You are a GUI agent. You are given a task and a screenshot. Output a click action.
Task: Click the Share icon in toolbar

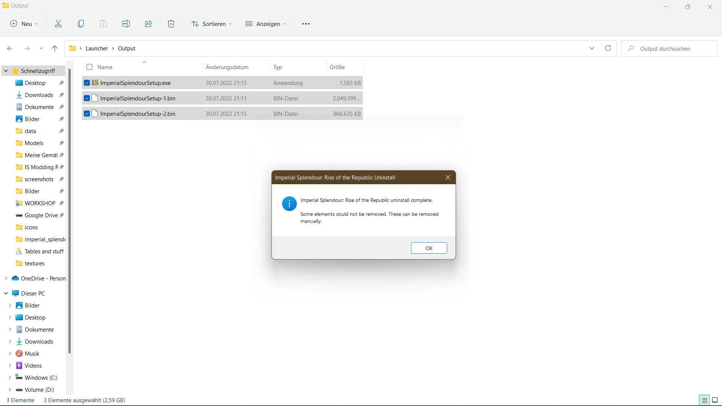(149, 24)
